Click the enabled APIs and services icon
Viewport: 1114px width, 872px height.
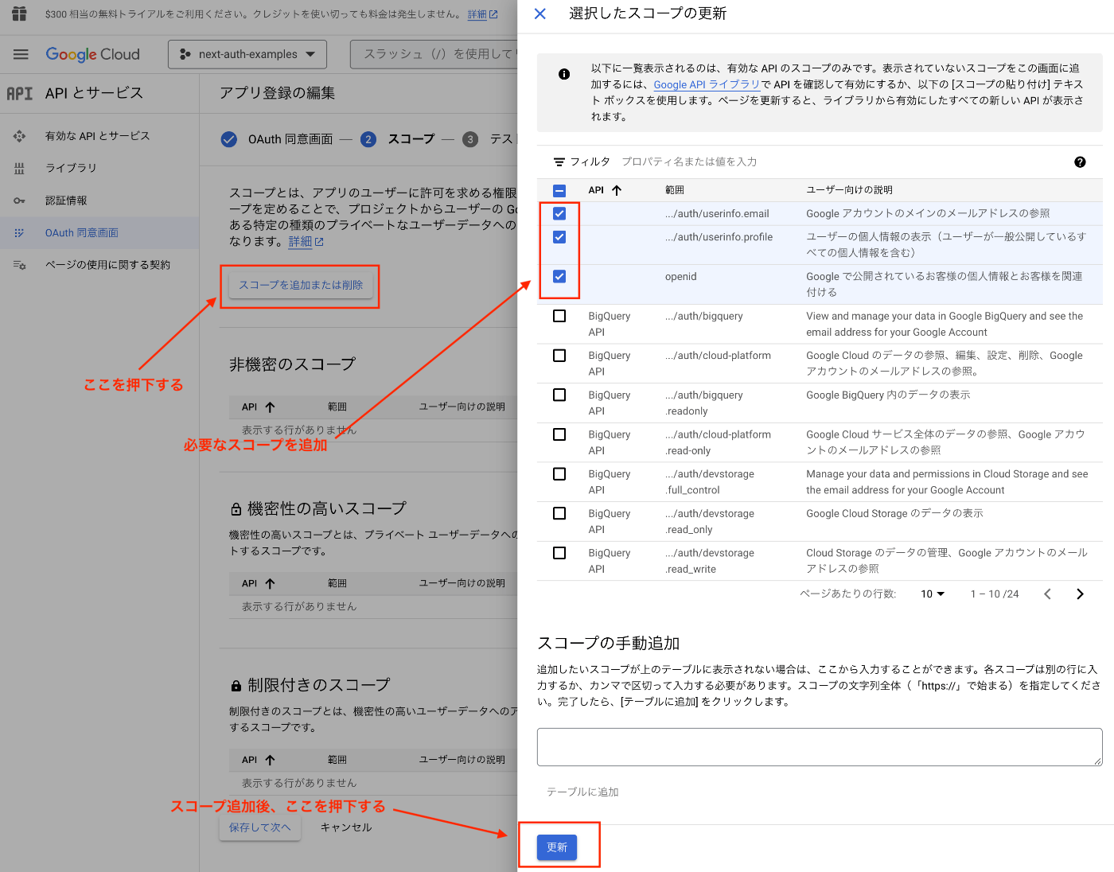(x=19, y=136)
